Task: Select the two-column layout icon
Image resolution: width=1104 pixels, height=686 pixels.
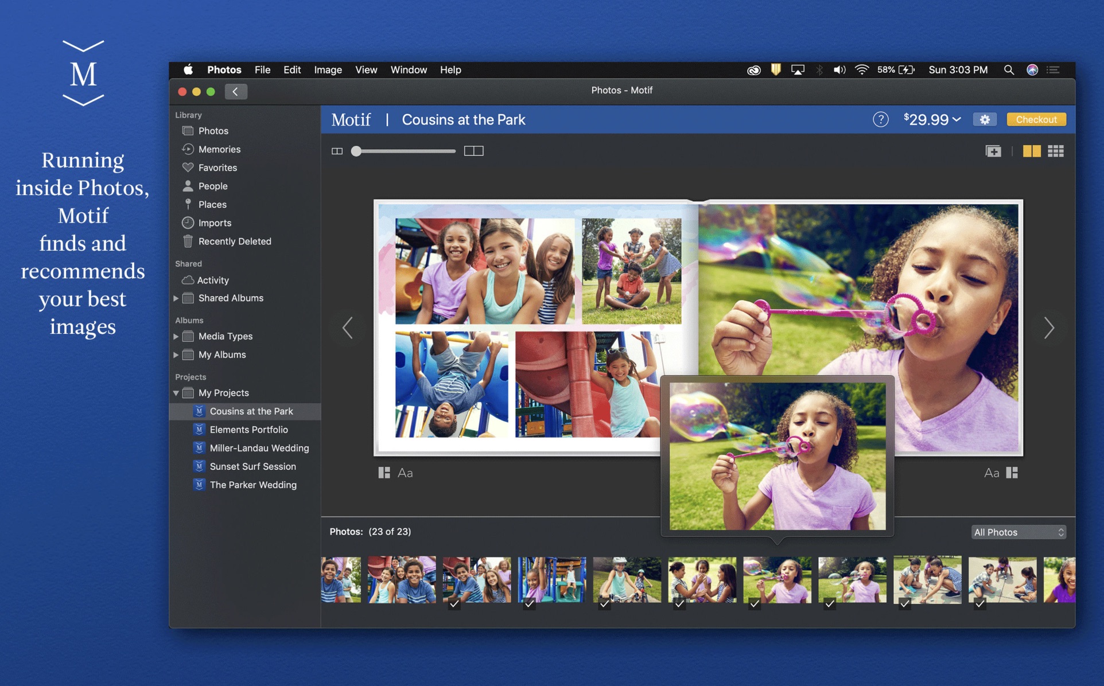Action: click(x=1030, y=150)
